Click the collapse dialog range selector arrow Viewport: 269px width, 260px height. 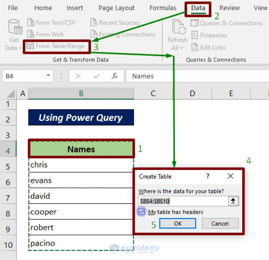(233, 201)
